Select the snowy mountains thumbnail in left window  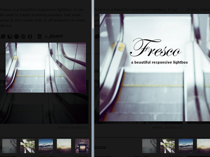point(46,146)
